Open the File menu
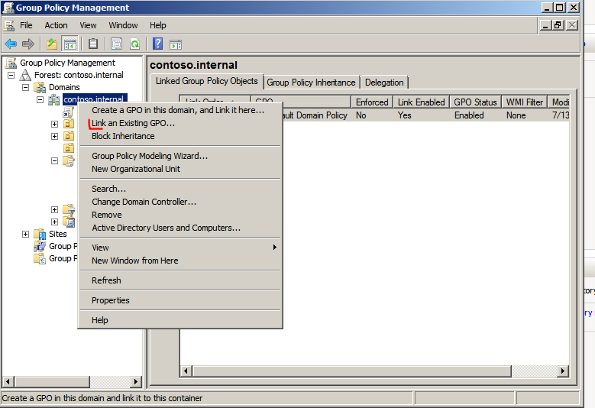 click(x=26, y=25)
